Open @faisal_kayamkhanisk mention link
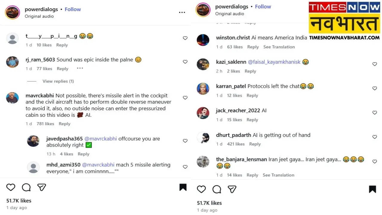The height and width of the screenshot is (215, 382). click(274, 62)
